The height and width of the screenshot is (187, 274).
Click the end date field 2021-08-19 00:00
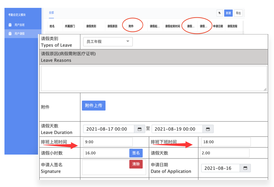tap(177, 129)
